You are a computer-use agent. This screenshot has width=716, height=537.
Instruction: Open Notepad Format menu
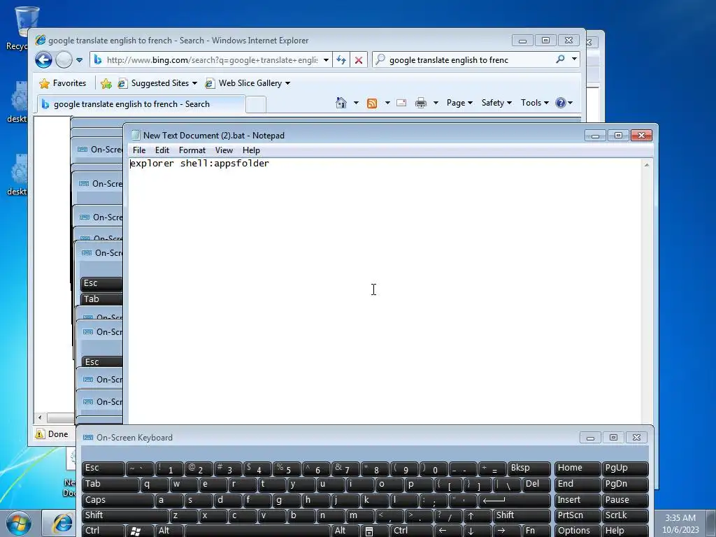coord(192,150)
